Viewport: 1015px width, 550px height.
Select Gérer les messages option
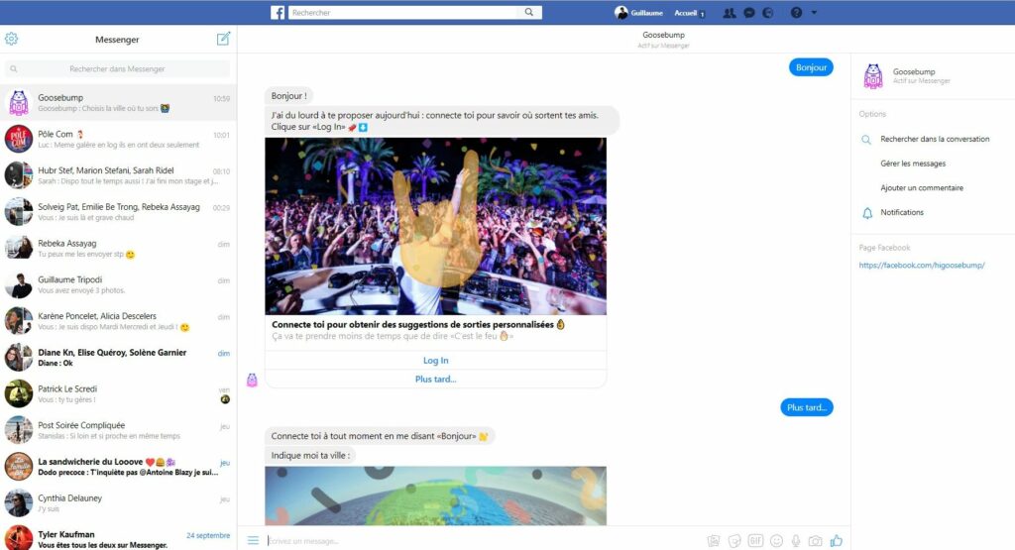[913, 164]
